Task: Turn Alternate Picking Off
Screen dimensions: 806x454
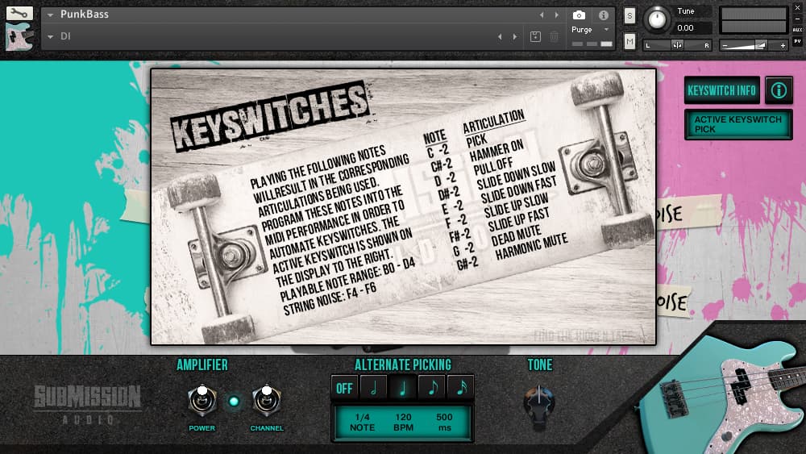Action: pos(344,388)
